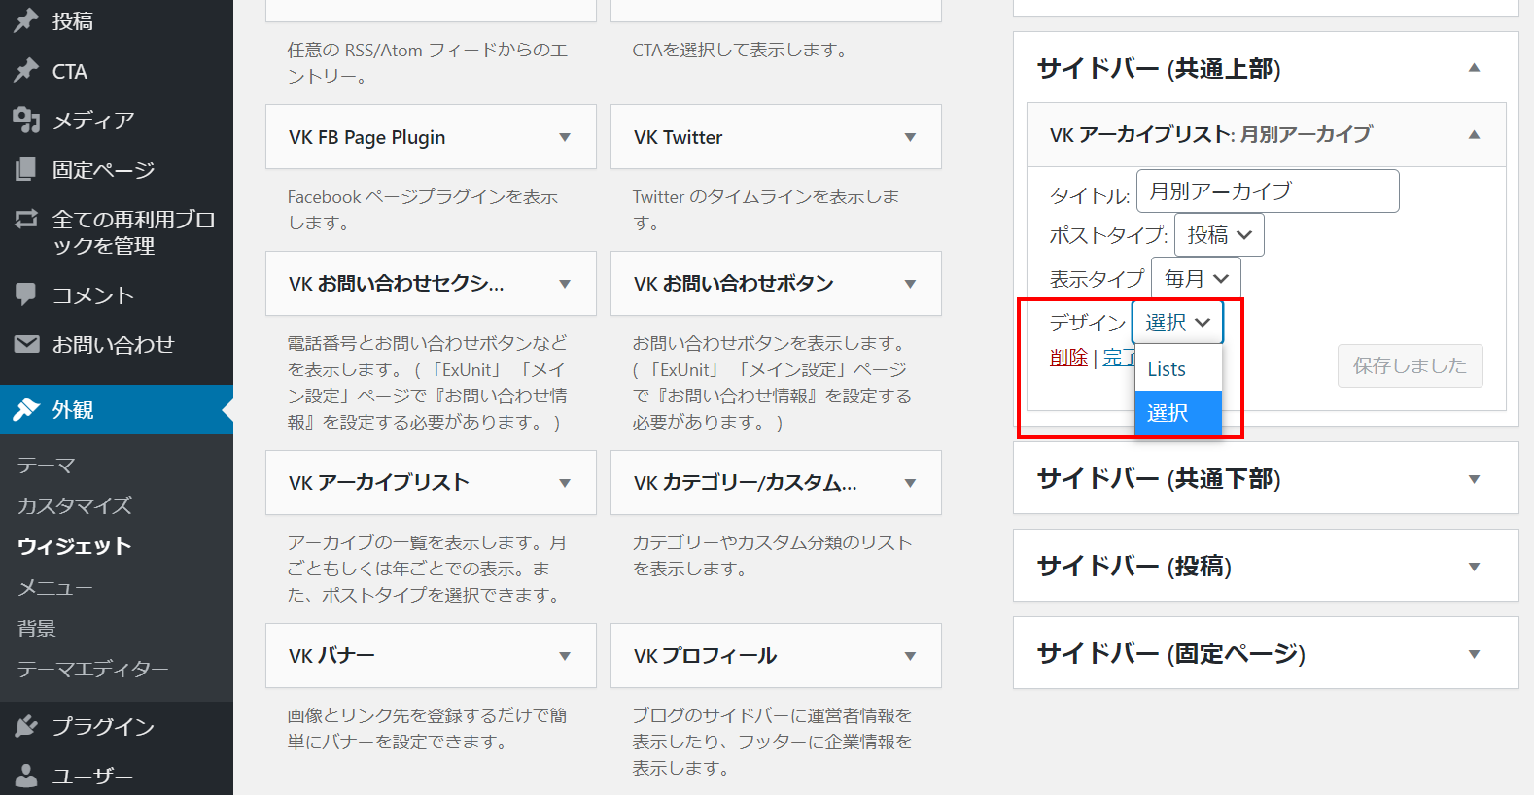The width and height of the screenshot is (1534, 795).
Task: Click the コメント speech bubble icon
Action: click(x=26, y=294)
